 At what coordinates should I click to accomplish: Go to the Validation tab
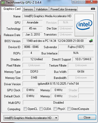tap(42, 9)
